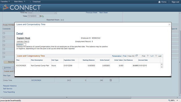This screenshot has width=181, height=102.
Task: Click the CONNECT Maryland Judiciary logo
Action: point(21,8)
